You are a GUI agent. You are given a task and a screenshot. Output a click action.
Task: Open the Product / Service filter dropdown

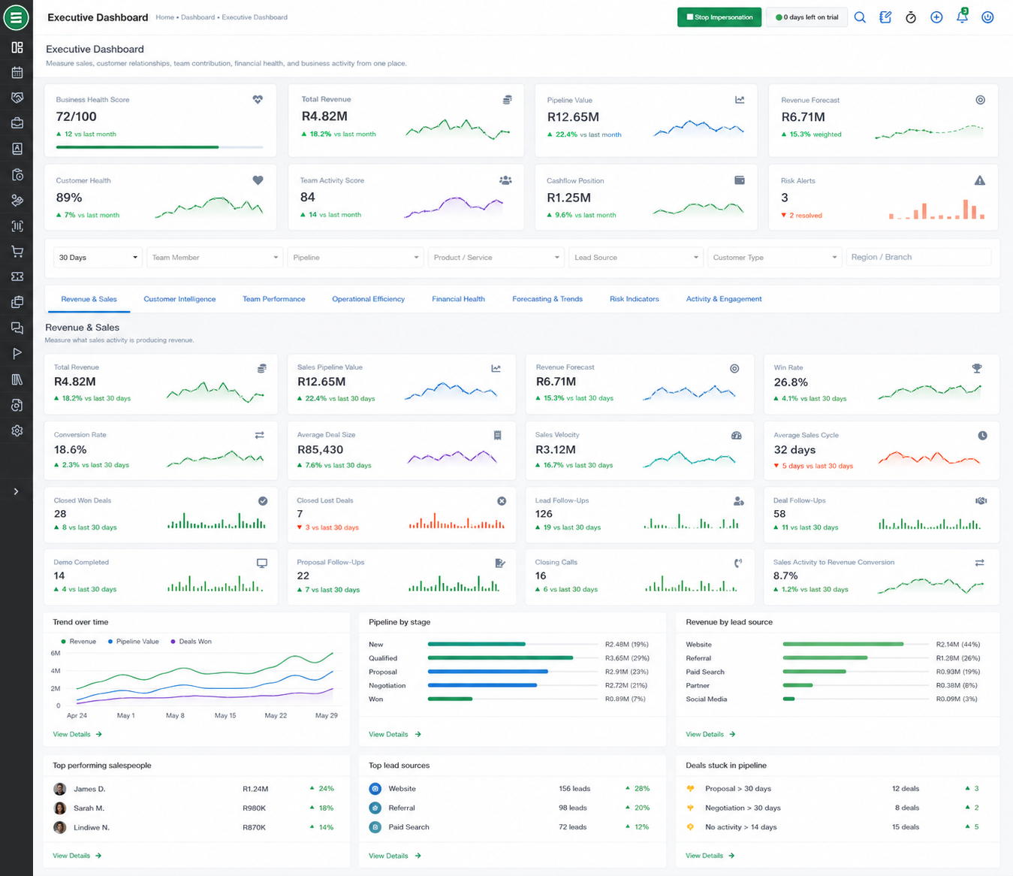pyautogui.click(x=496, y=258)
